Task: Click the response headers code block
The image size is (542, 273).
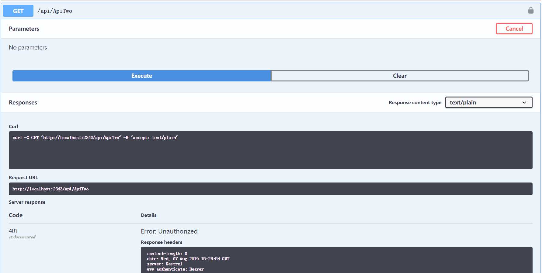Action: (337, 260)
